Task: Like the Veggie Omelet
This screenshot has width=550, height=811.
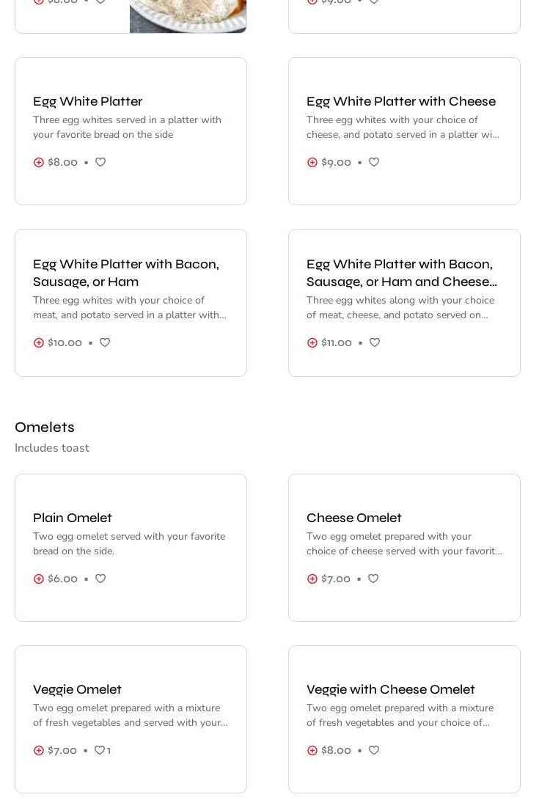Action: (x=100, y=750)
